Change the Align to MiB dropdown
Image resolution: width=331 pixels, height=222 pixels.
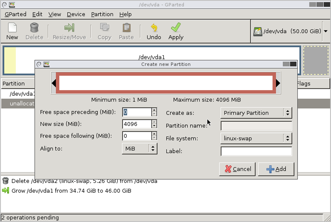coord(139,149)
